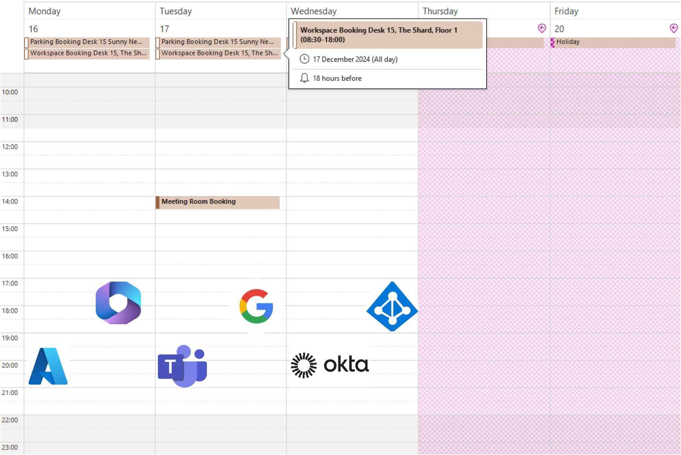
Task: Click the 17:00 time label
Action: point(10,283)
